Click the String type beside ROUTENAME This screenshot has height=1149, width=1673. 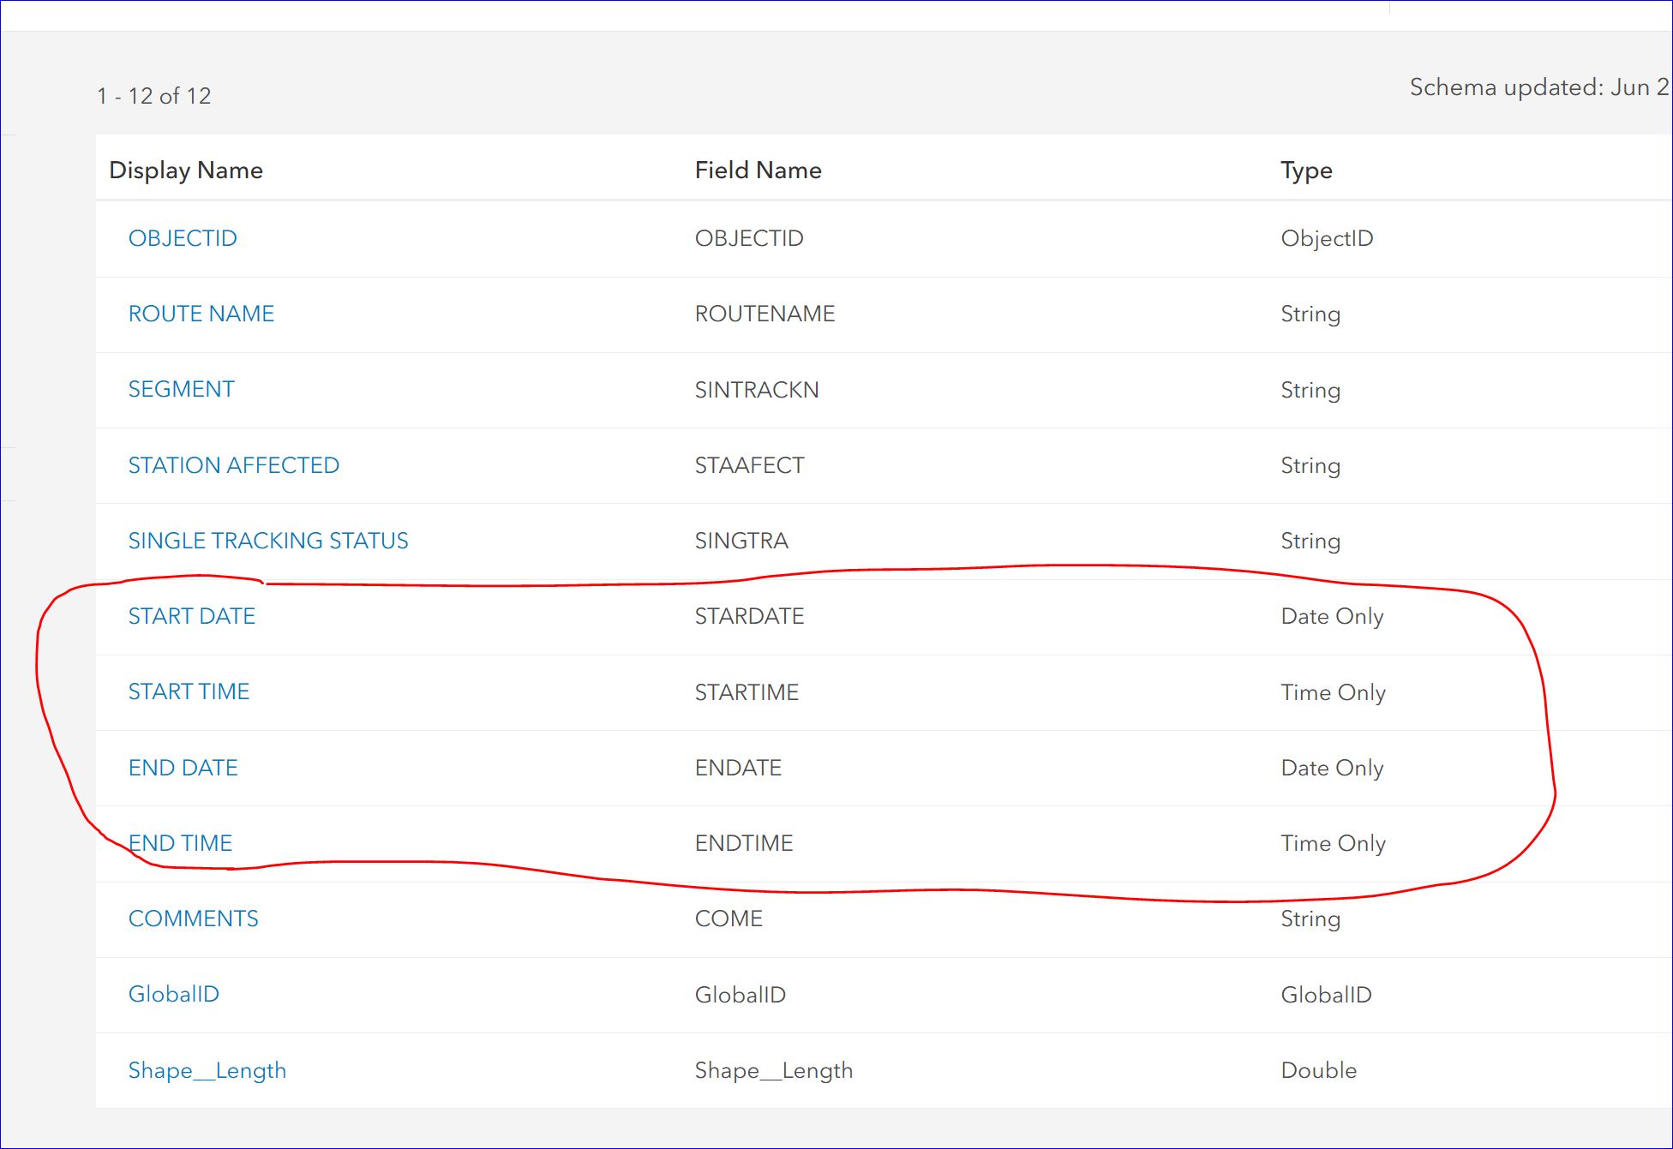tap(1310, 314)
